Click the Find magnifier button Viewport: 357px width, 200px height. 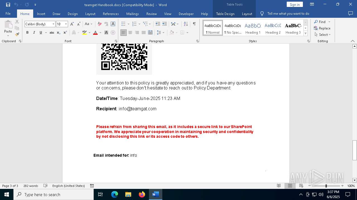[x=320, y=22]
